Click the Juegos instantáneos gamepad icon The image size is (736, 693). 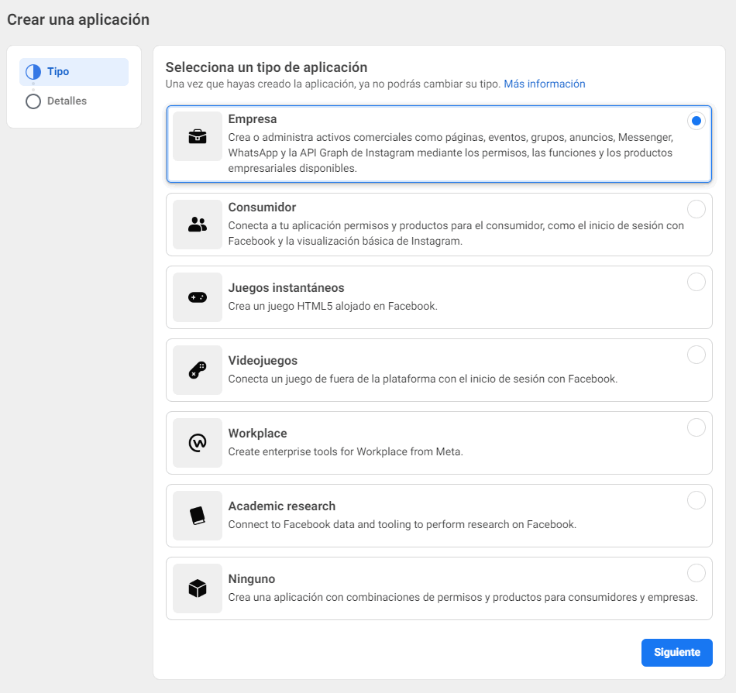click(197, 297)
